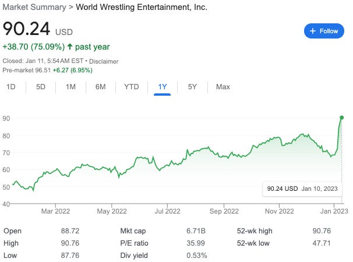
Task: Click the P/E ratio value 35.99
Action: point(196,243)
